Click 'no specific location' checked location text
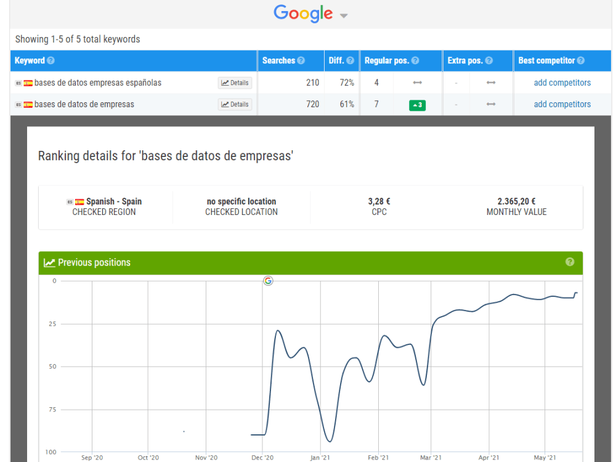 [x=241, y=201]
